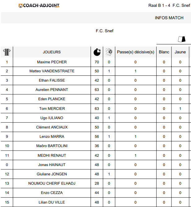This screenshot has width=191, height=207.
Task: Click the jersey number column icon
Action: (x=7, y=52)
